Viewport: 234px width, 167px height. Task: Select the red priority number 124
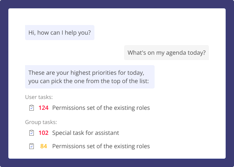coord(43,108)
